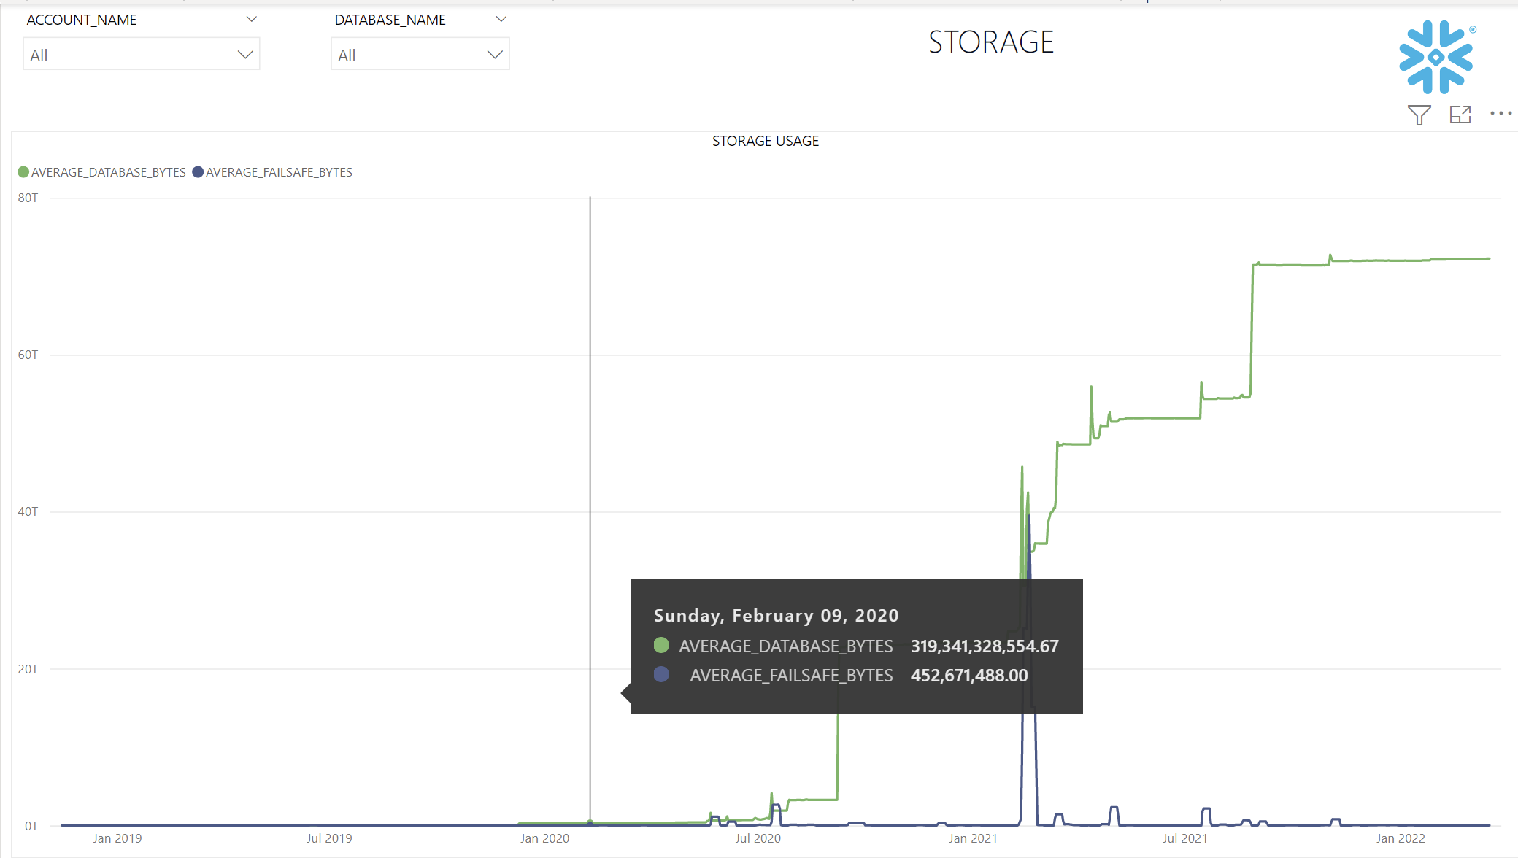The height and width of the screenshot is (858, 1518).
Task: Enter focus mode on the storage chart
Action: 1460,114
